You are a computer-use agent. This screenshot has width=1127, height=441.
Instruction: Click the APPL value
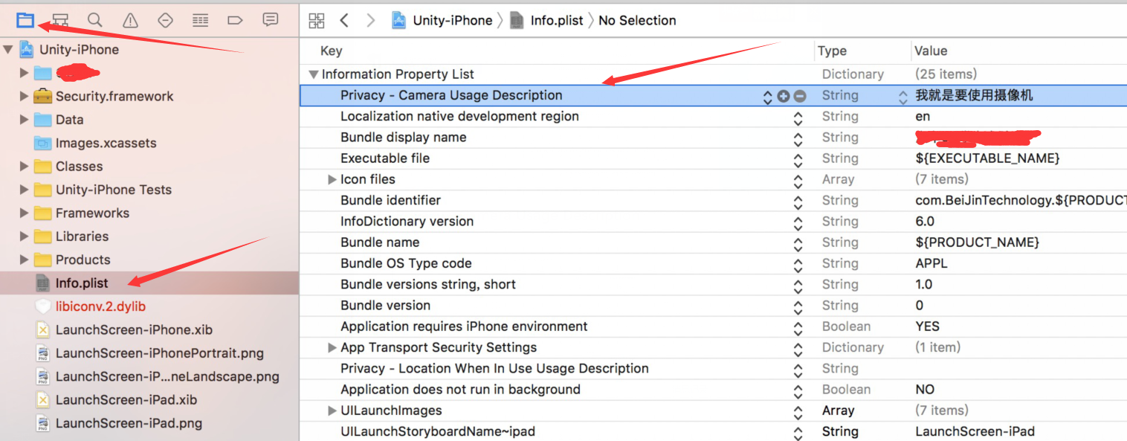[931, 263]
